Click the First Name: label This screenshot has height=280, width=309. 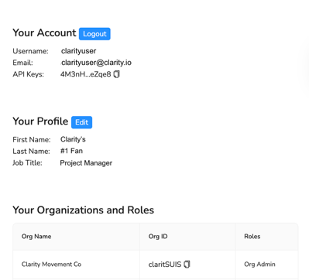point(32,139)
